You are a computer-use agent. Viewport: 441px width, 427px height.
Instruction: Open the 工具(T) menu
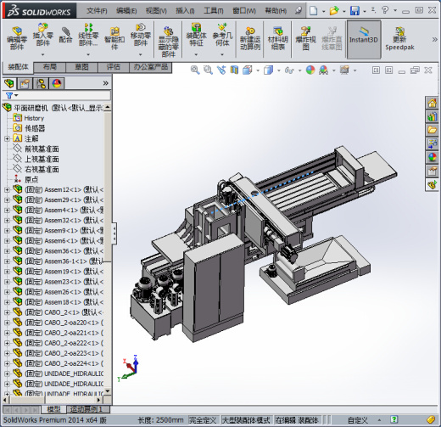(x=214, y=11)
